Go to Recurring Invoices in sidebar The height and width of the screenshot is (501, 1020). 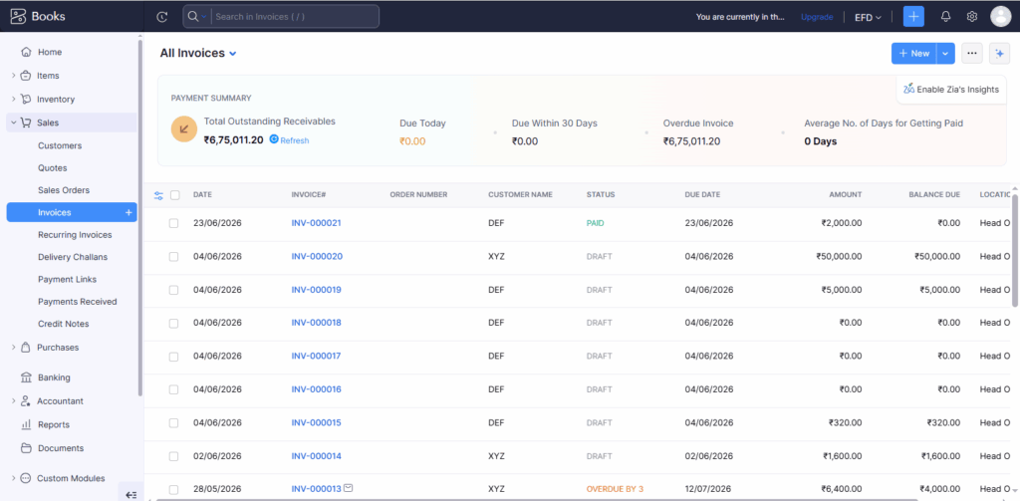(x=75, y=235)
